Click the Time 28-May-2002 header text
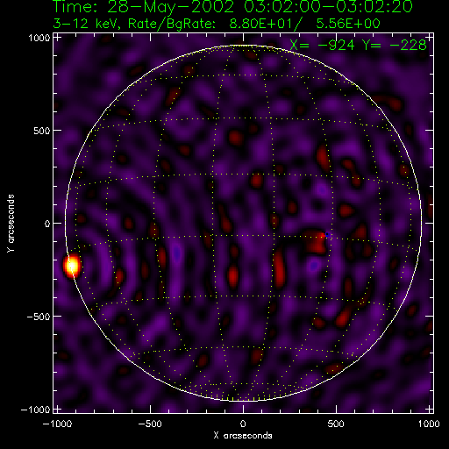The width and height of the screenshot is (449, 449). click(x=232, y=6)
